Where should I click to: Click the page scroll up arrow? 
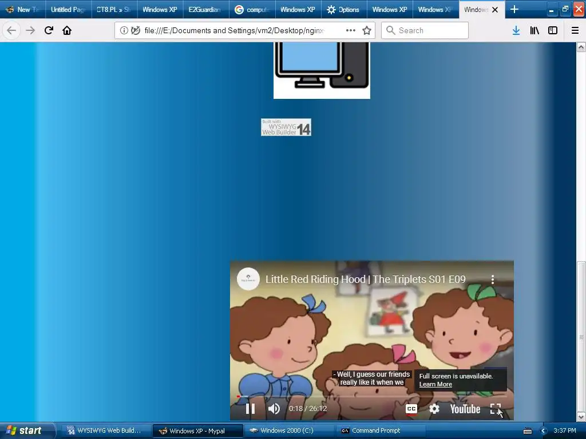581,47
